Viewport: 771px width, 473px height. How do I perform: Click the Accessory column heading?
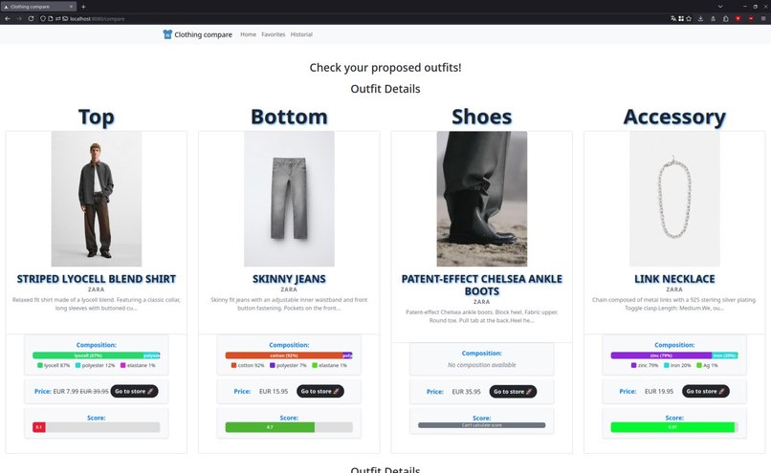coord(674,117)
